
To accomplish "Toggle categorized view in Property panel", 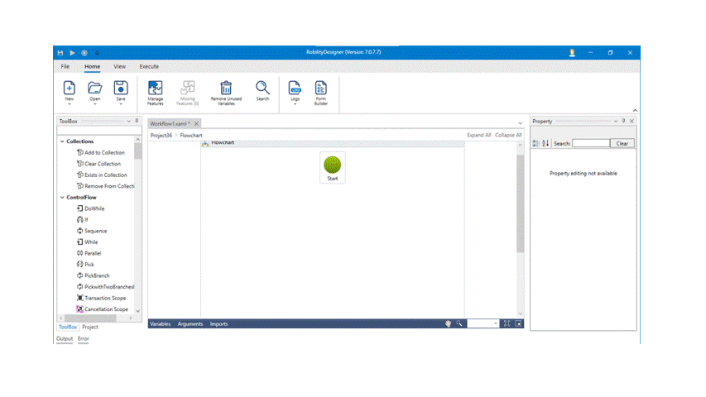I will [536, 143].
